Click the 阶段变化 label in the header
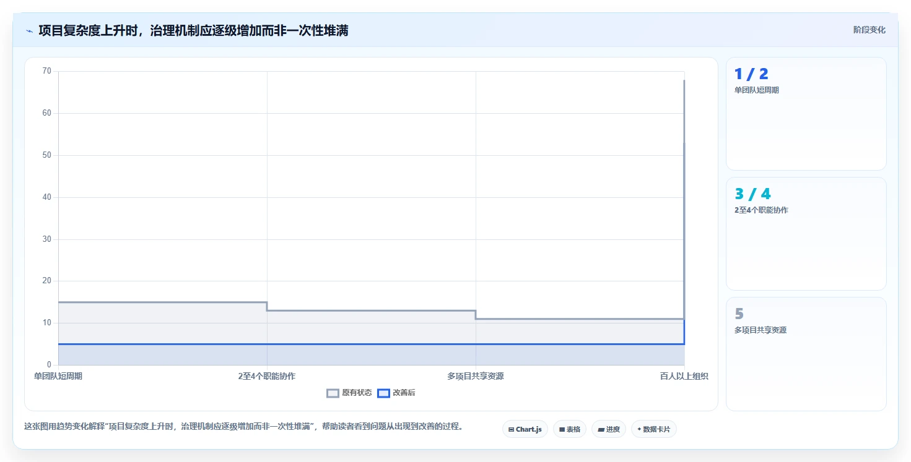This screenshot has height=462, width=911. pos(869,30)
